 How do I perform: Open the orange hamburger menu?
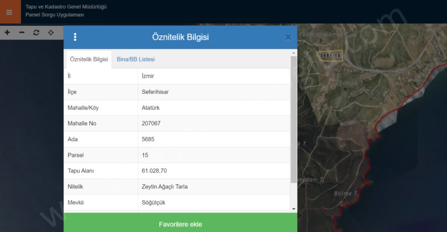9,12
